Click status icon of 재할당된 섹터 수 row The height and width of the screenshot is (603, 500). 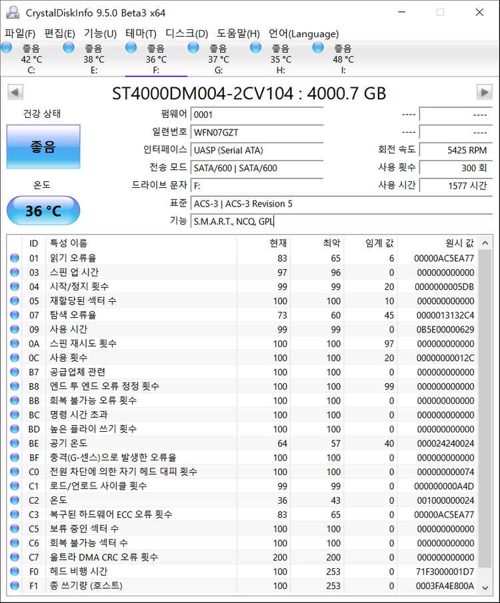(x=15, y=301)
